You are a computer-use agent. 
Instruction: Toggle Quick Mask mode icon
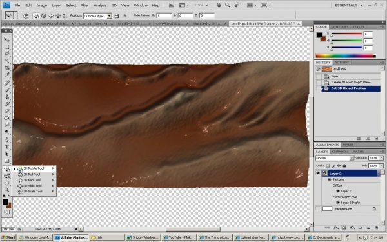(x=6, y=212)
